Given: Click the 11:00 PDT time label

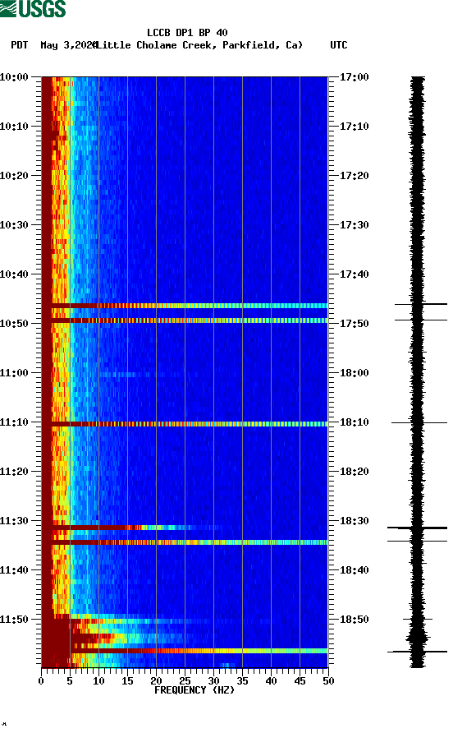Looking at the screenshot, I should point(14,373).
